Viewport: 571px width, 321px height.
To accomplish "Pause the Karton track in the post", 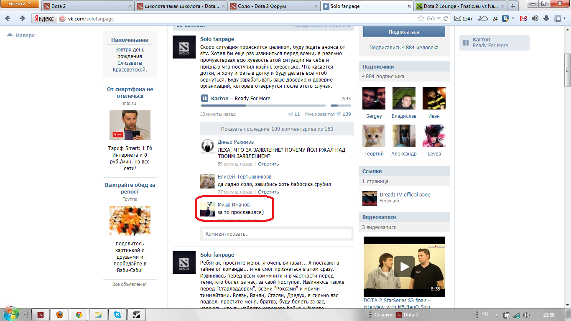I will [204, 98].
